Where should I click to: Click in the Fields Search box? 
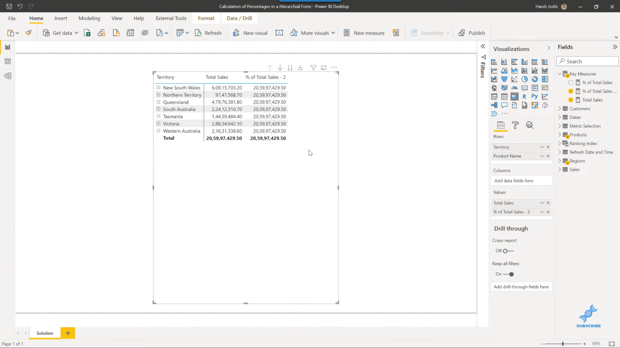588,61
